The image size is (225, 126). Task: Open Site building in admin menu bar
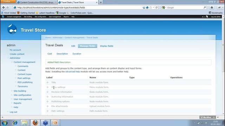(x=28, y=17)
